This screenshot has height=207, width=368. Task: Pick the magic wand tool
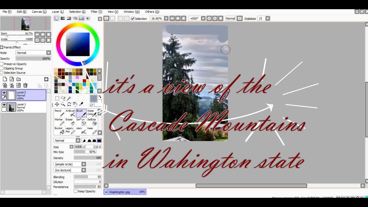[x=69, y=98]
